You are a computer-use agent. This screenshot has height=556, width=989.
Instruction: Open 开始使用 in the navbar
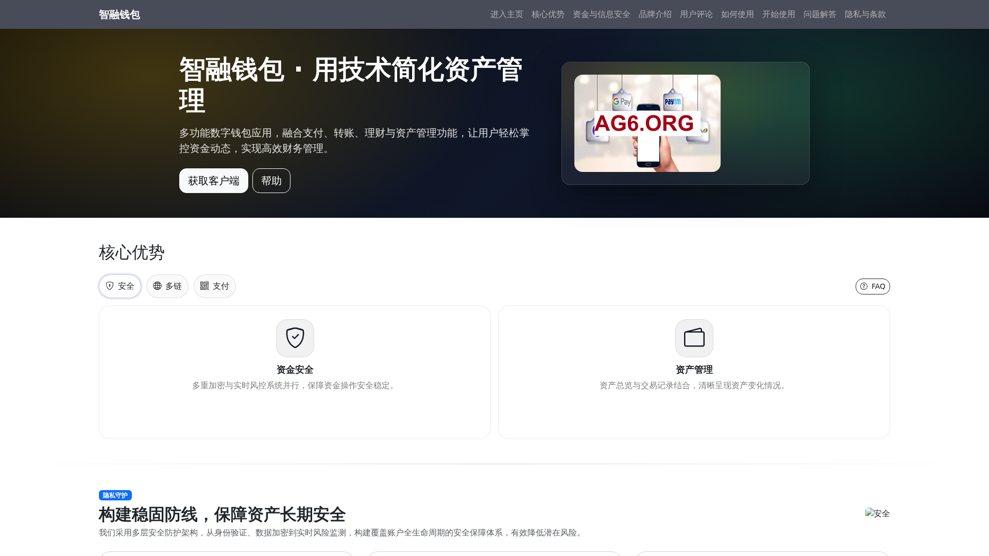point(778,14)
